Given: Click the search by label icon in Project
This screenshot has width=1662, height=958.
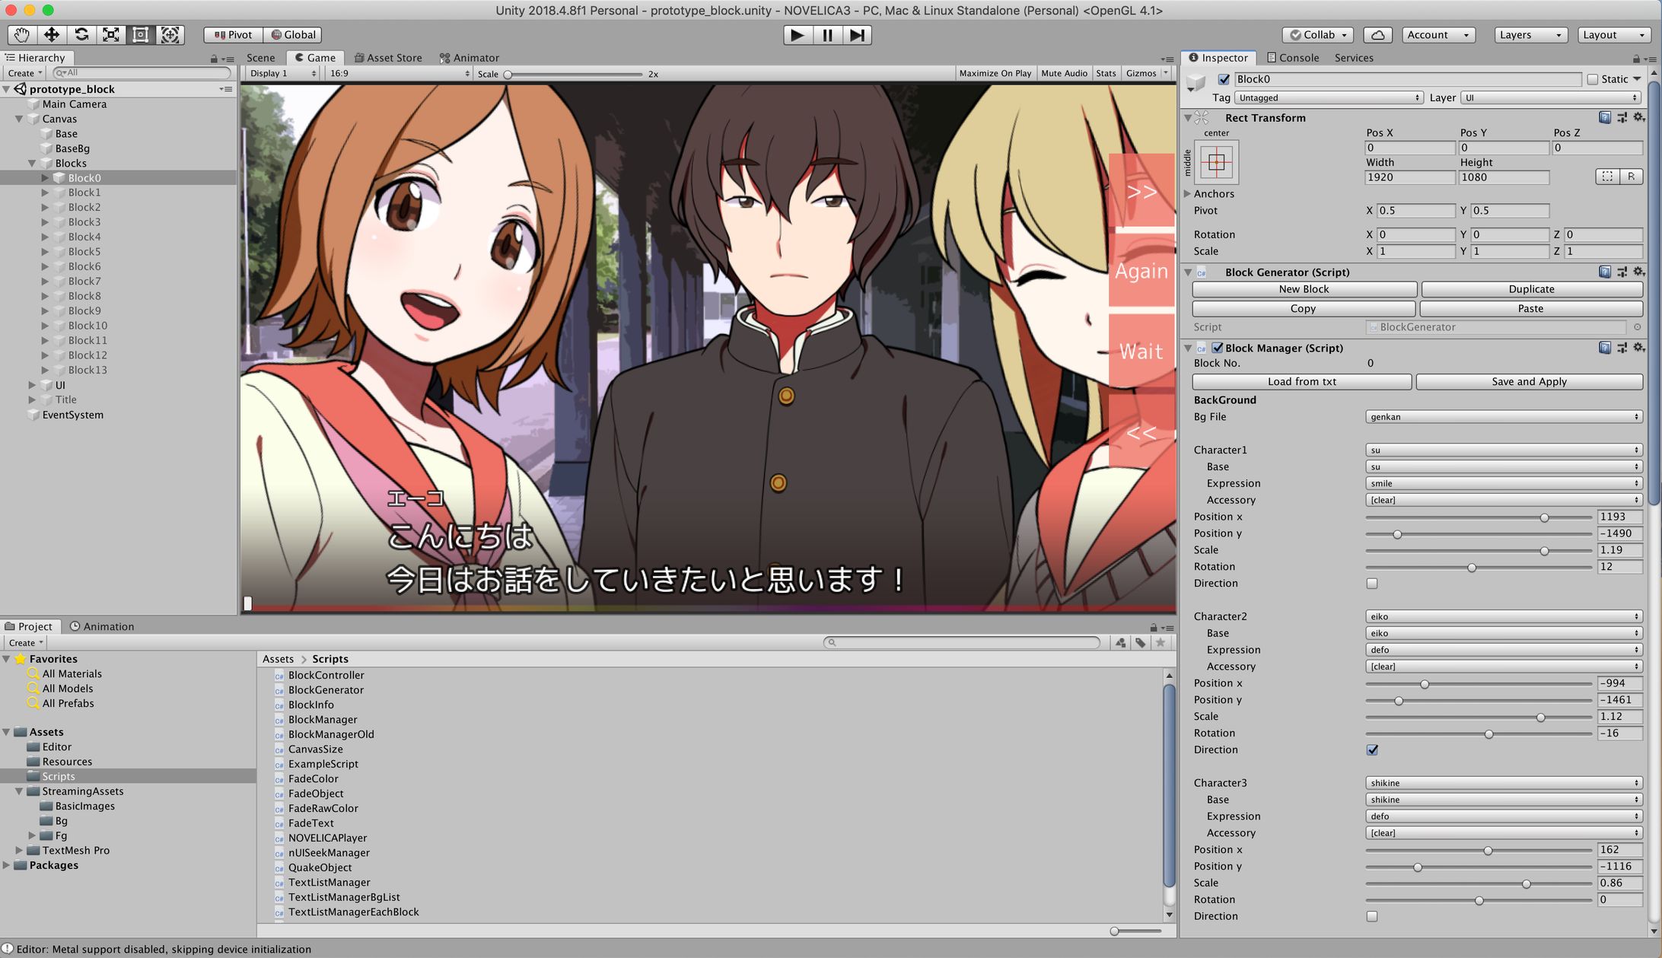Looking at the screenshot, I should click(1140, 643).
